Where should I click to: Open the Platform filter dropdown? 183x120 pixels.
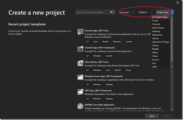tap(145, 12)
